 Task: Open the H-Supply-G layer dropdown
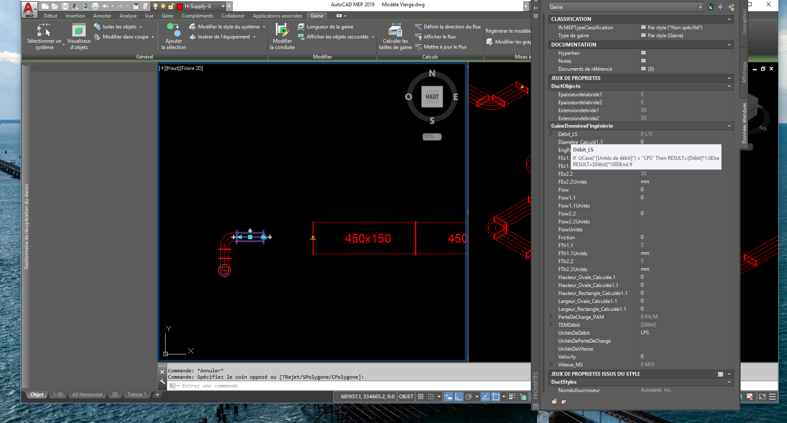click(223, 6)
